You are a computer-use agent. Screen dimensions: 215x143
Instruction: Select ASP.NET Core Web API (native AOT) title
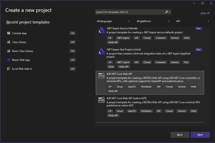pos(126,98)
